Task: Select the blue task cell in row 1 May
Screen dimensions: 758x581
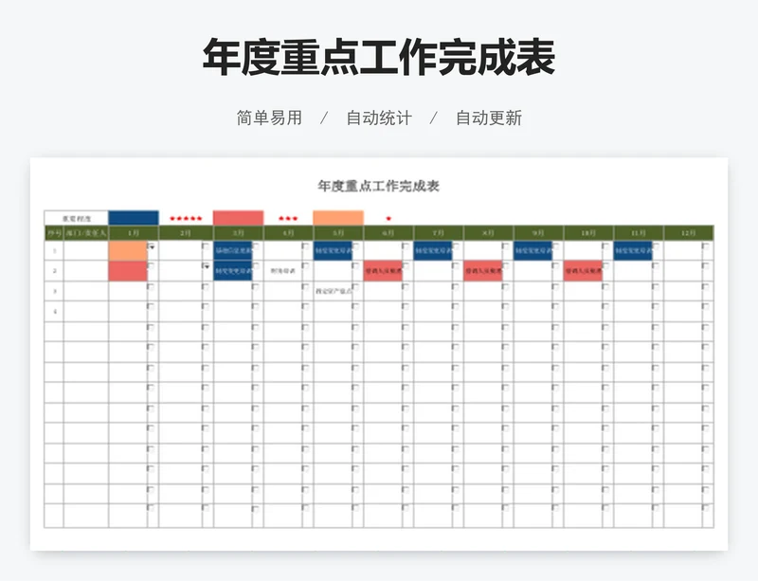Action: point(334,250)
